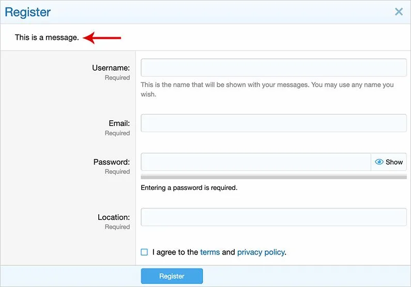The height and width of the screenshot is (287, 411).
Task: Click the "Entering a password is required" error
Action: point(189,188)
